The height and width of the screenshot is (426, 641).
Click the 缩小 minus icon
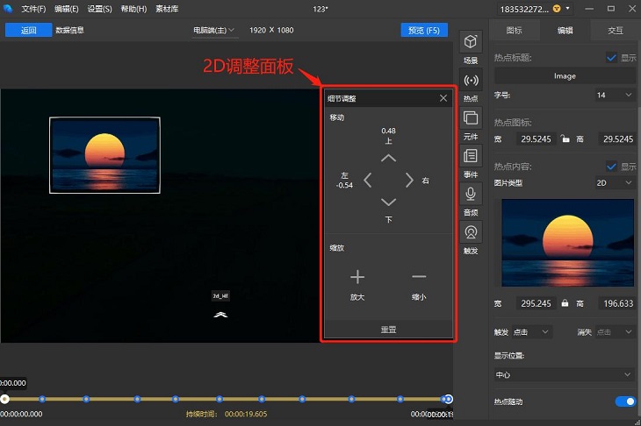(x=420, y=277)
